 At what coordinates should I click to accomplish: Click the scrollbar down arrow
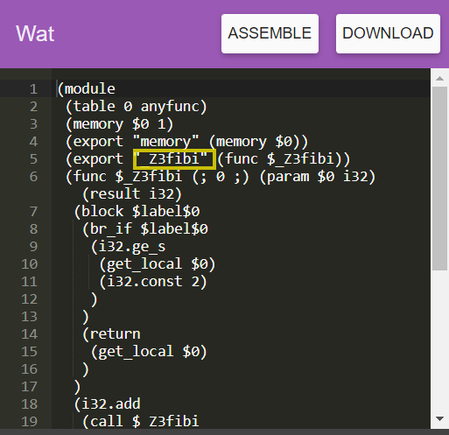439,419
